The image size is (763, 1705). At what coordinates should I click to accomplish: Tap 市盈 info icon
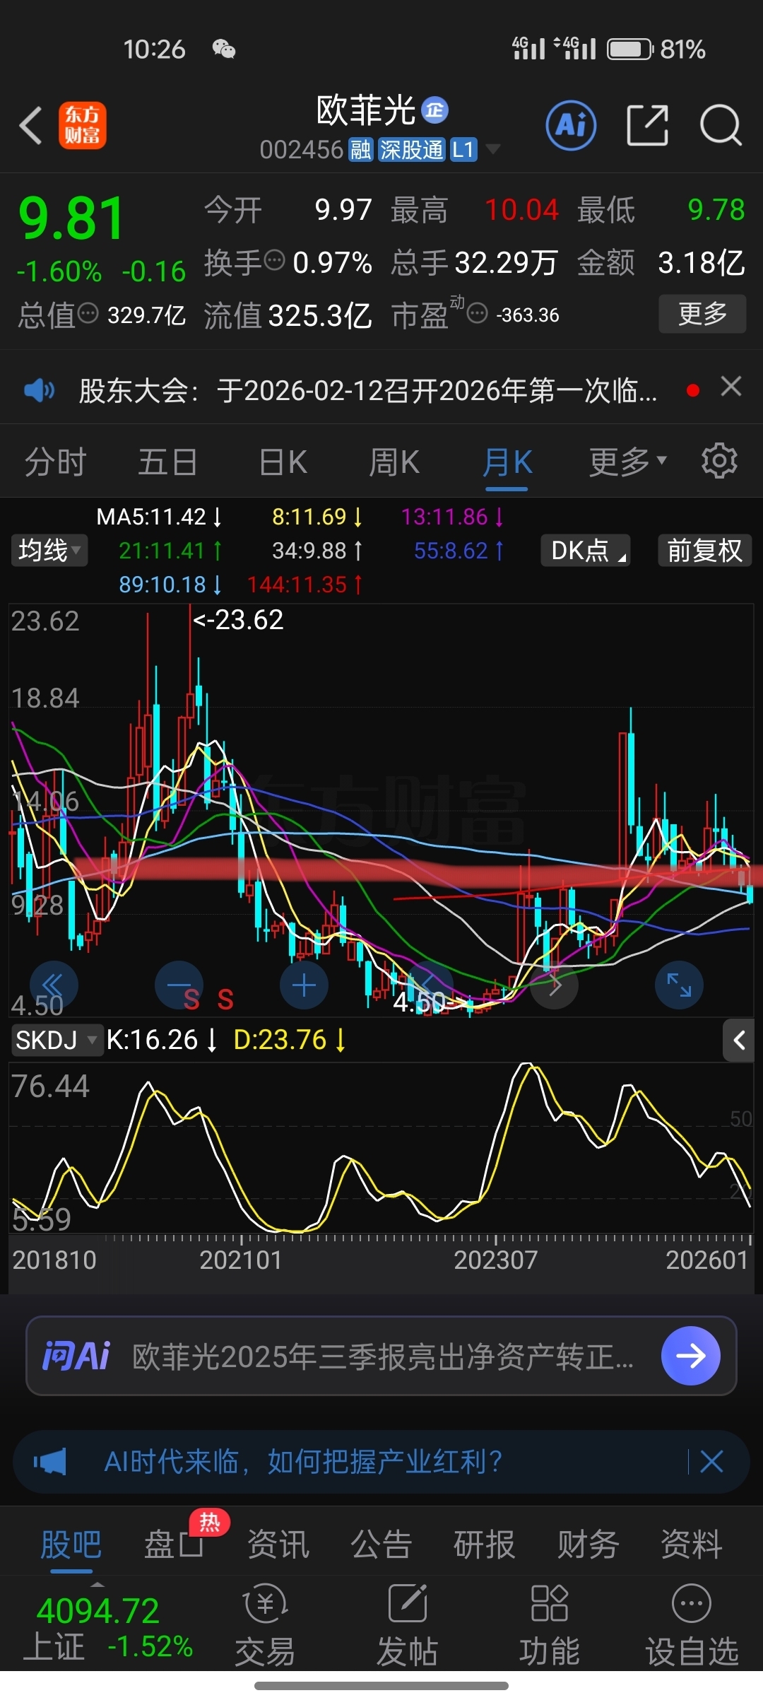(478, 312)
